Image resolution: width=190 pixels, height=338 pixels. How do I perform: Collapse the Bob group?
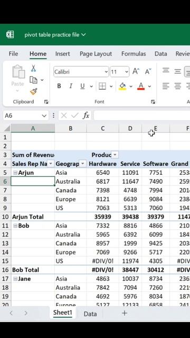pyautogui.click(x=15, y=226)
